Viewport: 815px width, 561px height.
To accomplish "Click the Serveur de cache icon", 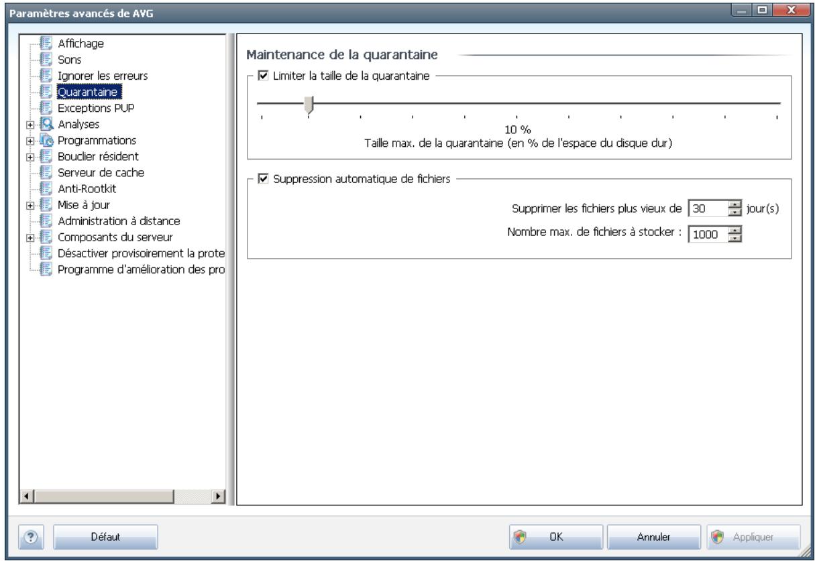I will 46,173.
